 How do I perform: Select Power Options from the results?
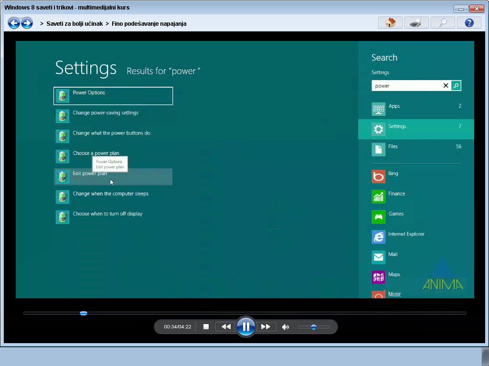coord(113,96)
